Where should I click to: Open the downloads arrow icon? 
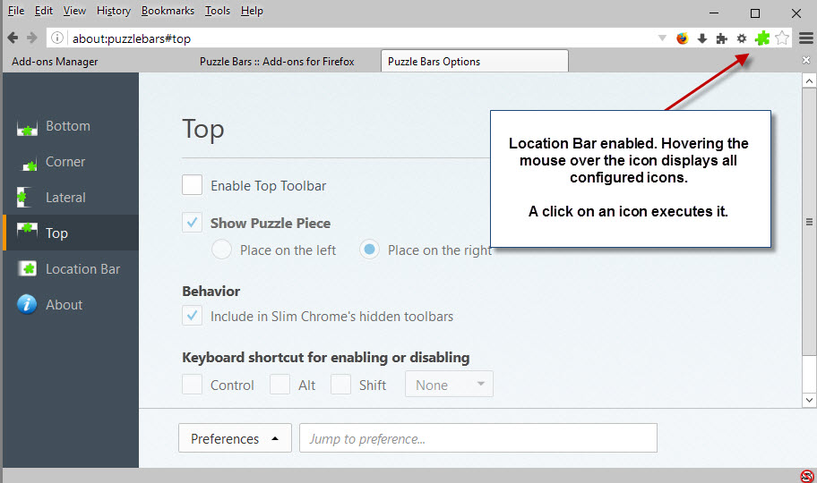point(701,38)
